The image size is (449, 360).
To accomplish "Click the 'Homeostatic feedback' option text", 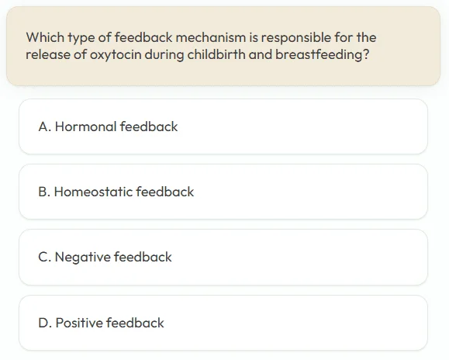I will tap(124, 192).
